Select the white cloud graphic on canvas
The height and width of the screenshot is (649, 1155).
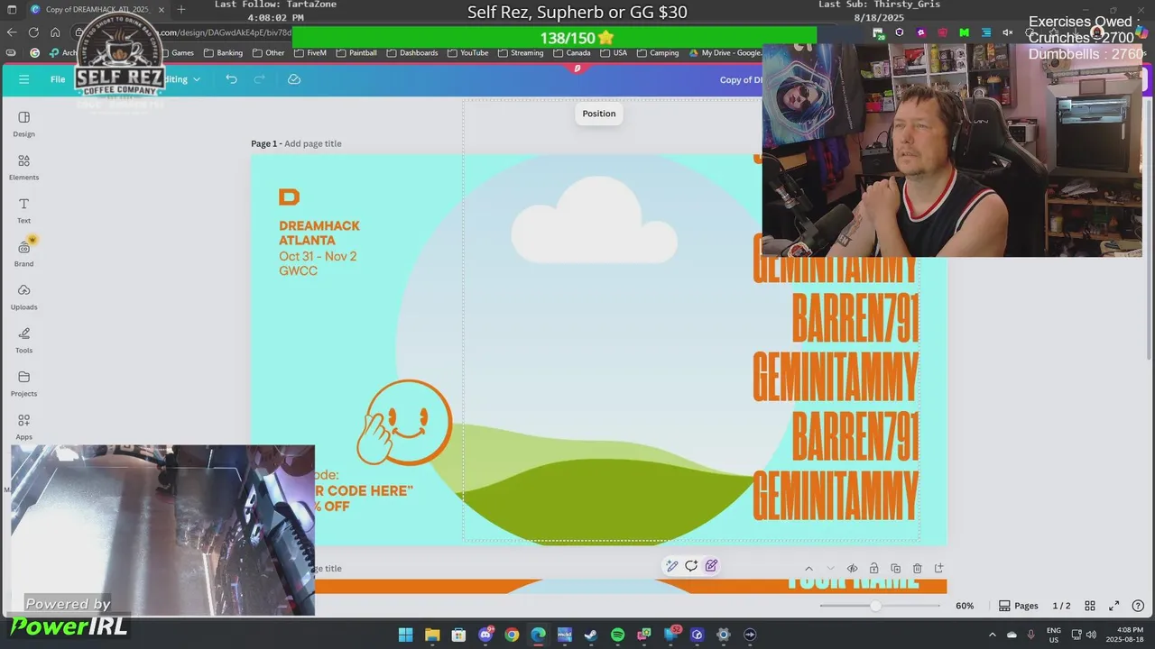click(x=594, y=221)
